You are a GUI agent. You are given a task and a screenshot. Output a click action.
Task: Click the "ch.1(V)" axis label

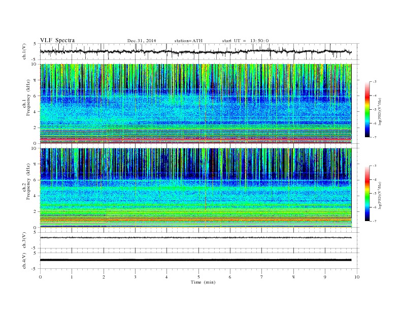(24, 51)
